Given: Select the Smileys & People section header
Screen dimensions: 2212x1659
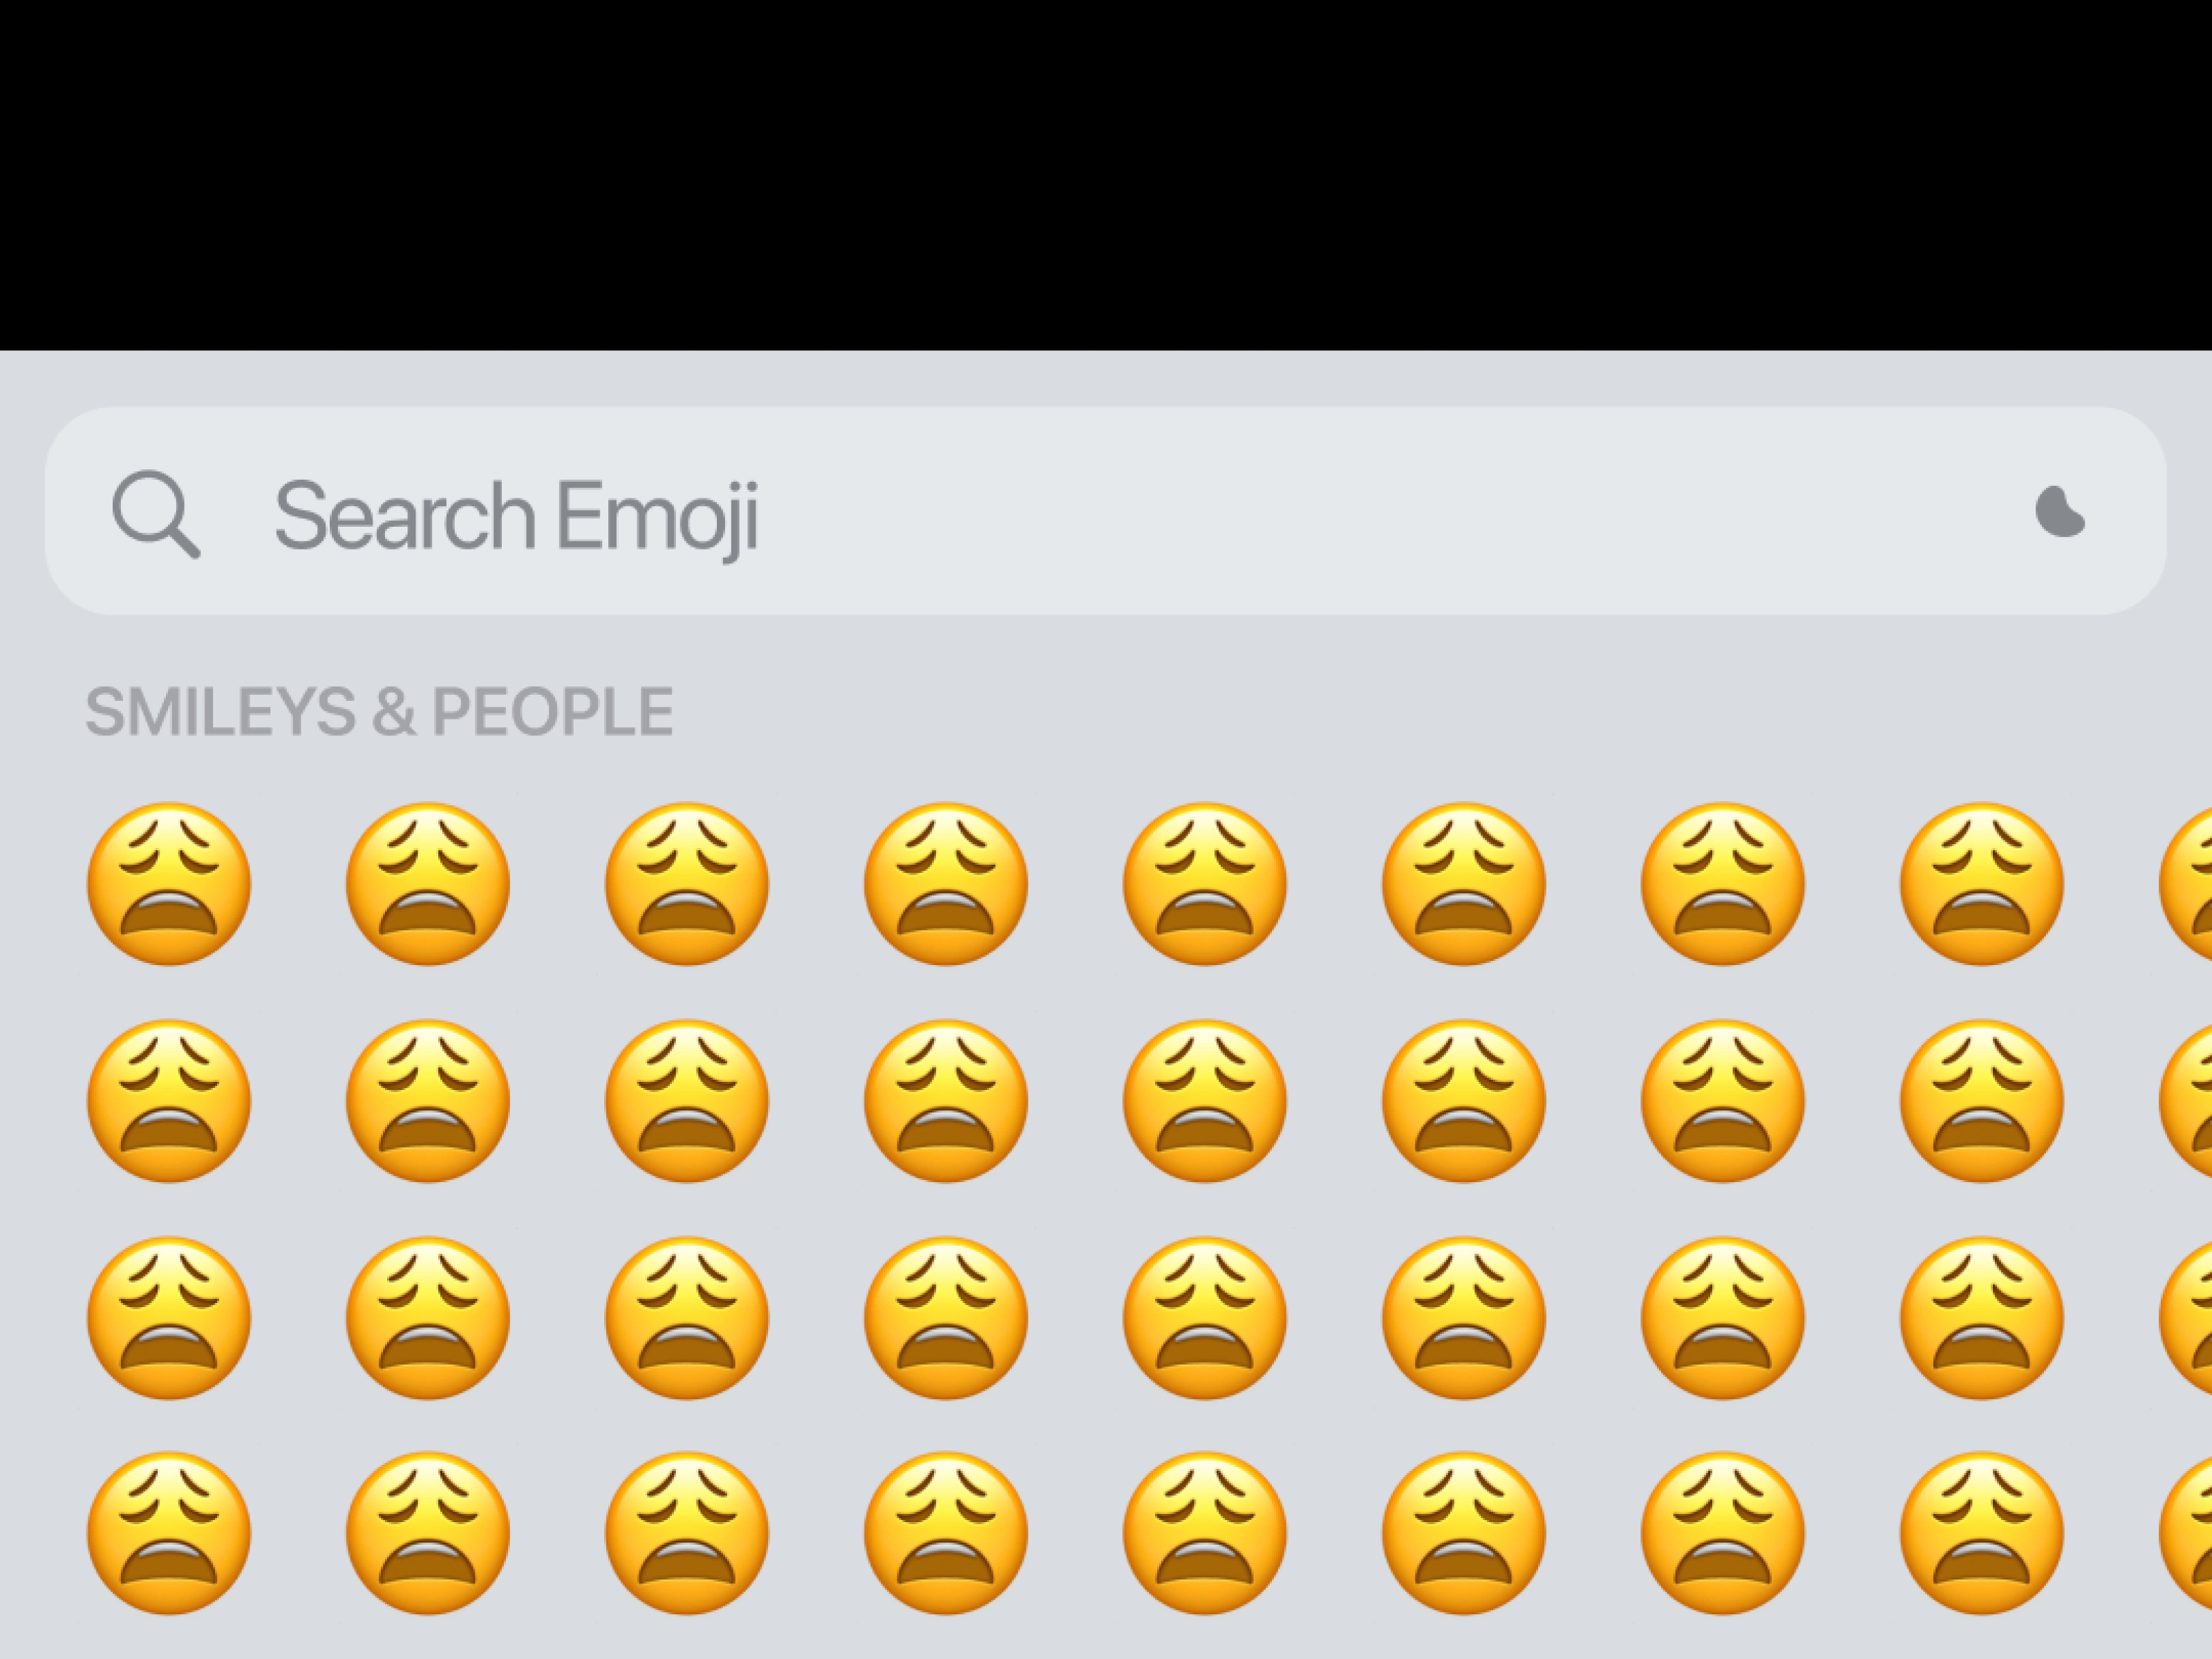Looking at the screenshot, I should (x=379, y=712).
